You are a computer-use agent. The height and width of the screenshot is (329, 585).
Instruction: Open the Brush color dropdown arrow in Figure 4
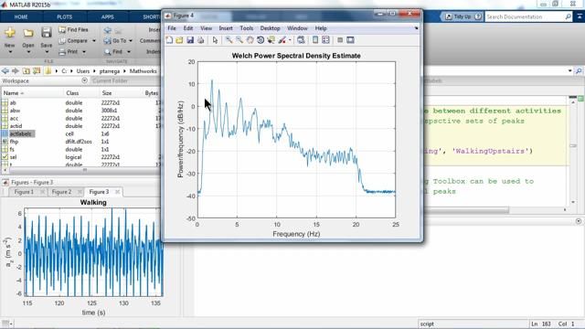click(x=290, y=40)
